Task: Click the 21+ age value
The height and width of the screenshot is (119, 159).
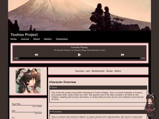Action: [13, 118]
